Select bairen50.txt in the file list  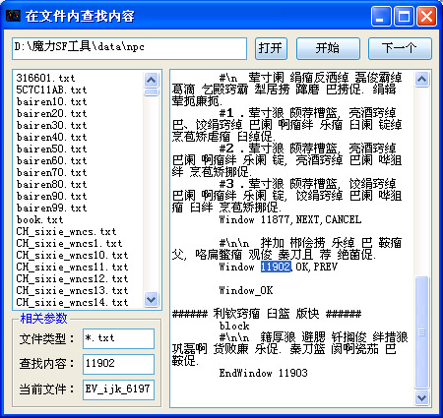coord(51,149)
